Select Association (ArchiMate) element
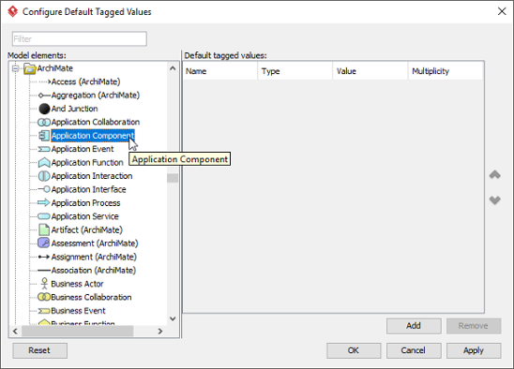 tap(94, 270)
